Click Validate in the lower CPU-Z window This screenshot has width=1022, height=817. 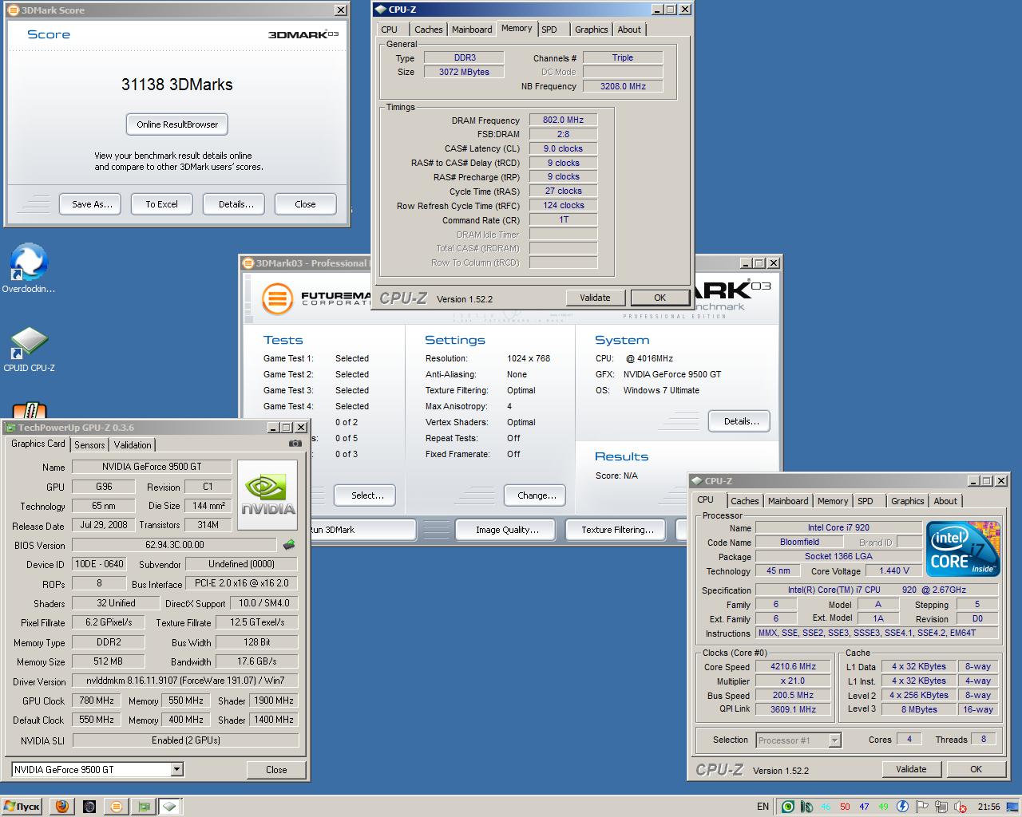(911, 769)
